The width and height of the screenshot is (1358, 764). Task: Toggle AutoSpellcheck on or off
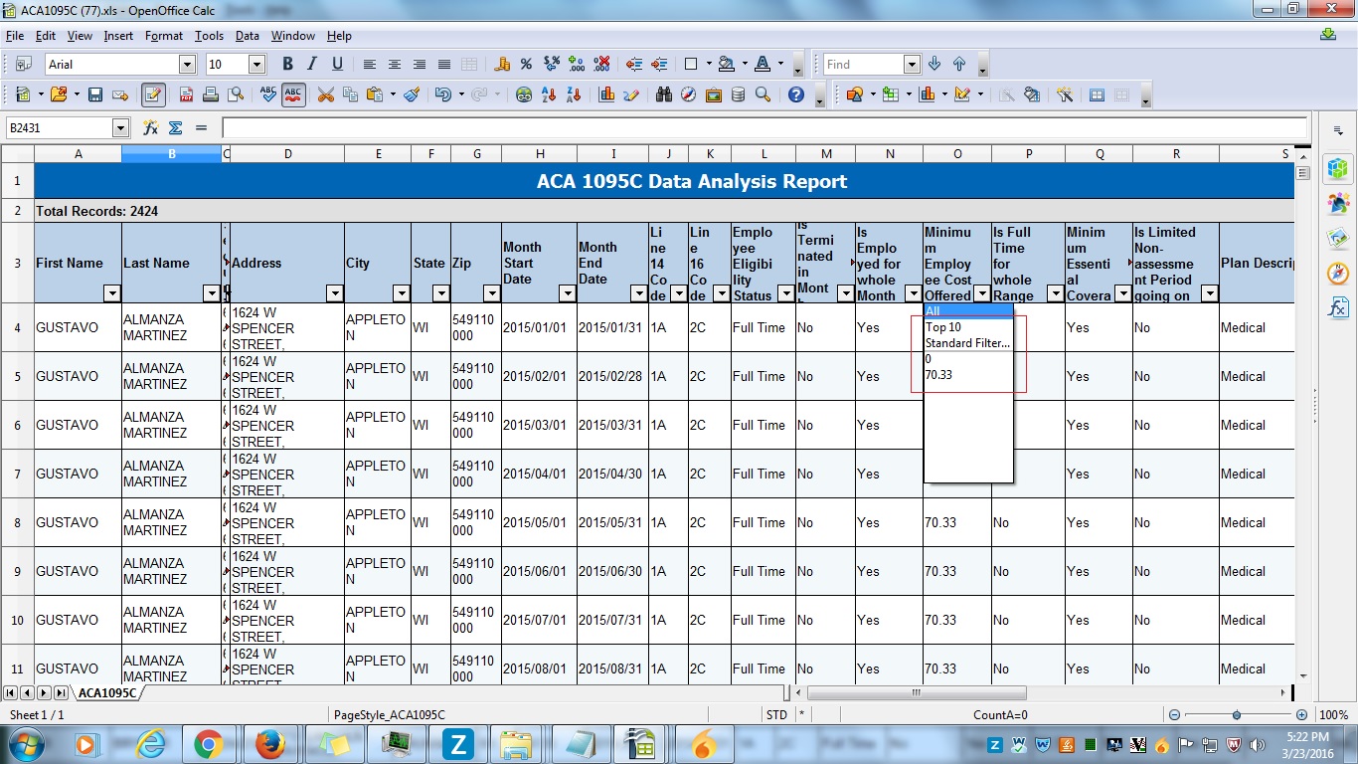(x=292, y=95)
